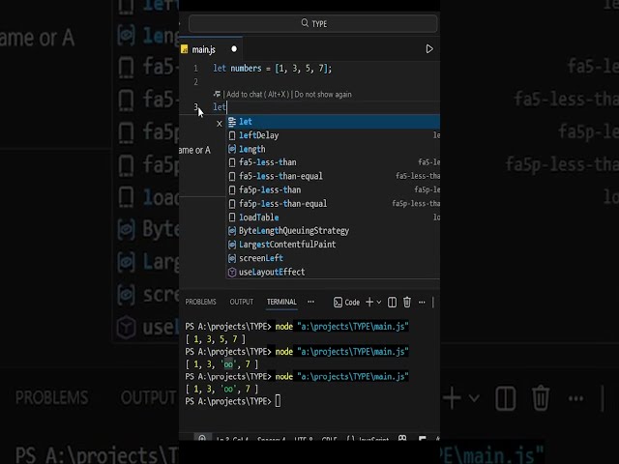Choose 'length' from the suggestion list
Screen dimensions: 619x464
tap(333, 149)
